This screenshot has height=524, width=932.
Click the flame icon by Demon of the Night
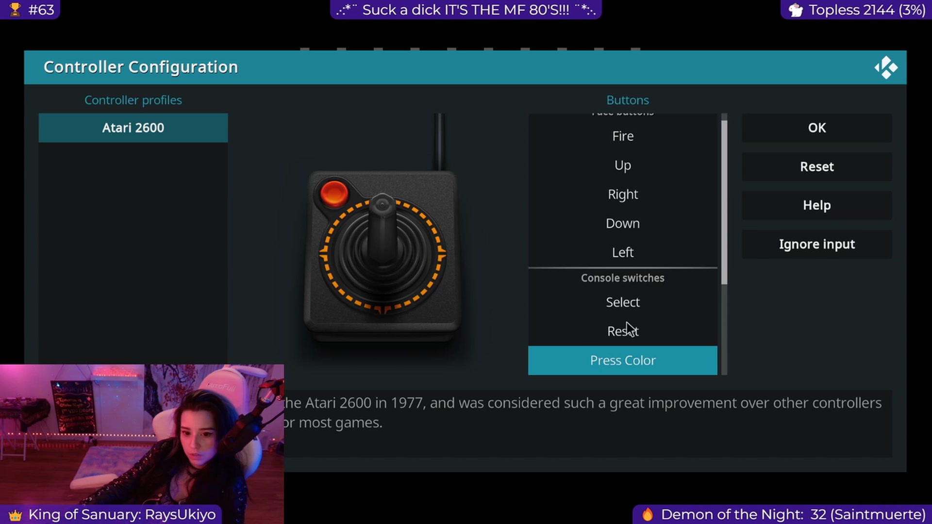[648, 514]
